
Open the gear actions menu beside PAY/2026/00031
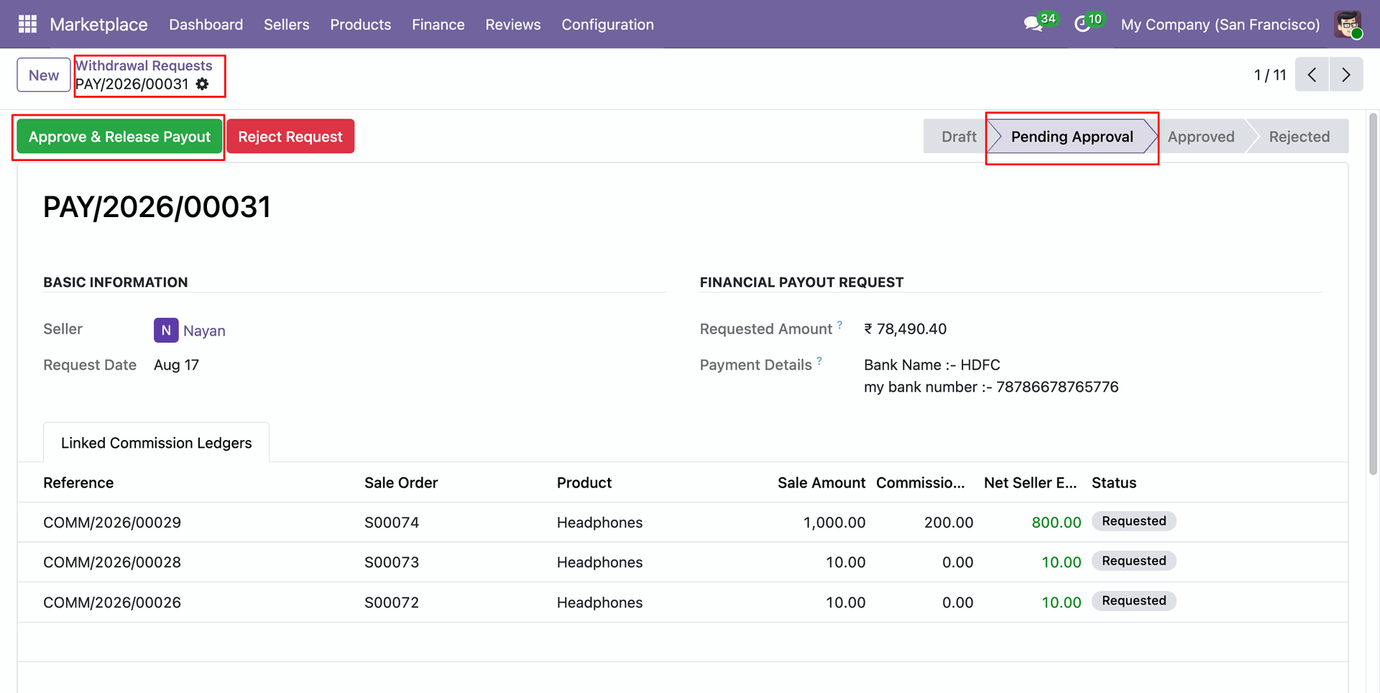click(203, 84)
